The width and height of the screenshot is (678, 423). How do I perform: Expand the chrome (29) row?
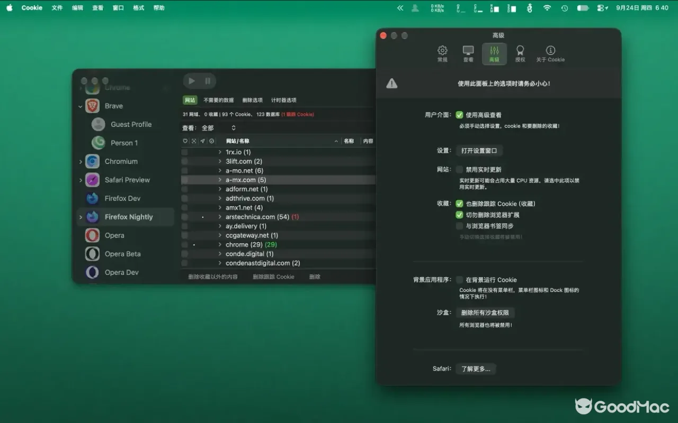pos(220,245)
